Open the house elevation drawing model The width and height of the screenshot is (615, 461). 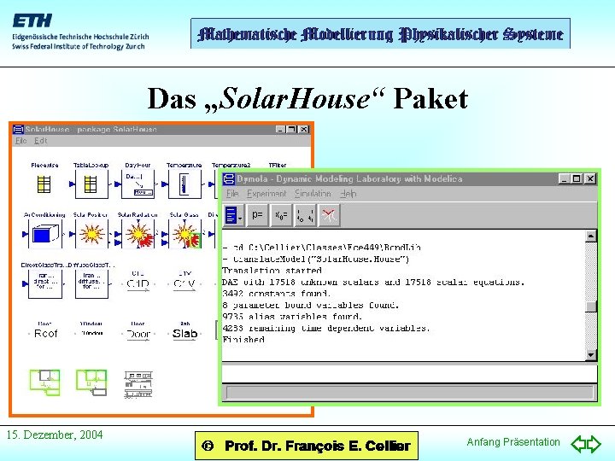coord(138,384)
